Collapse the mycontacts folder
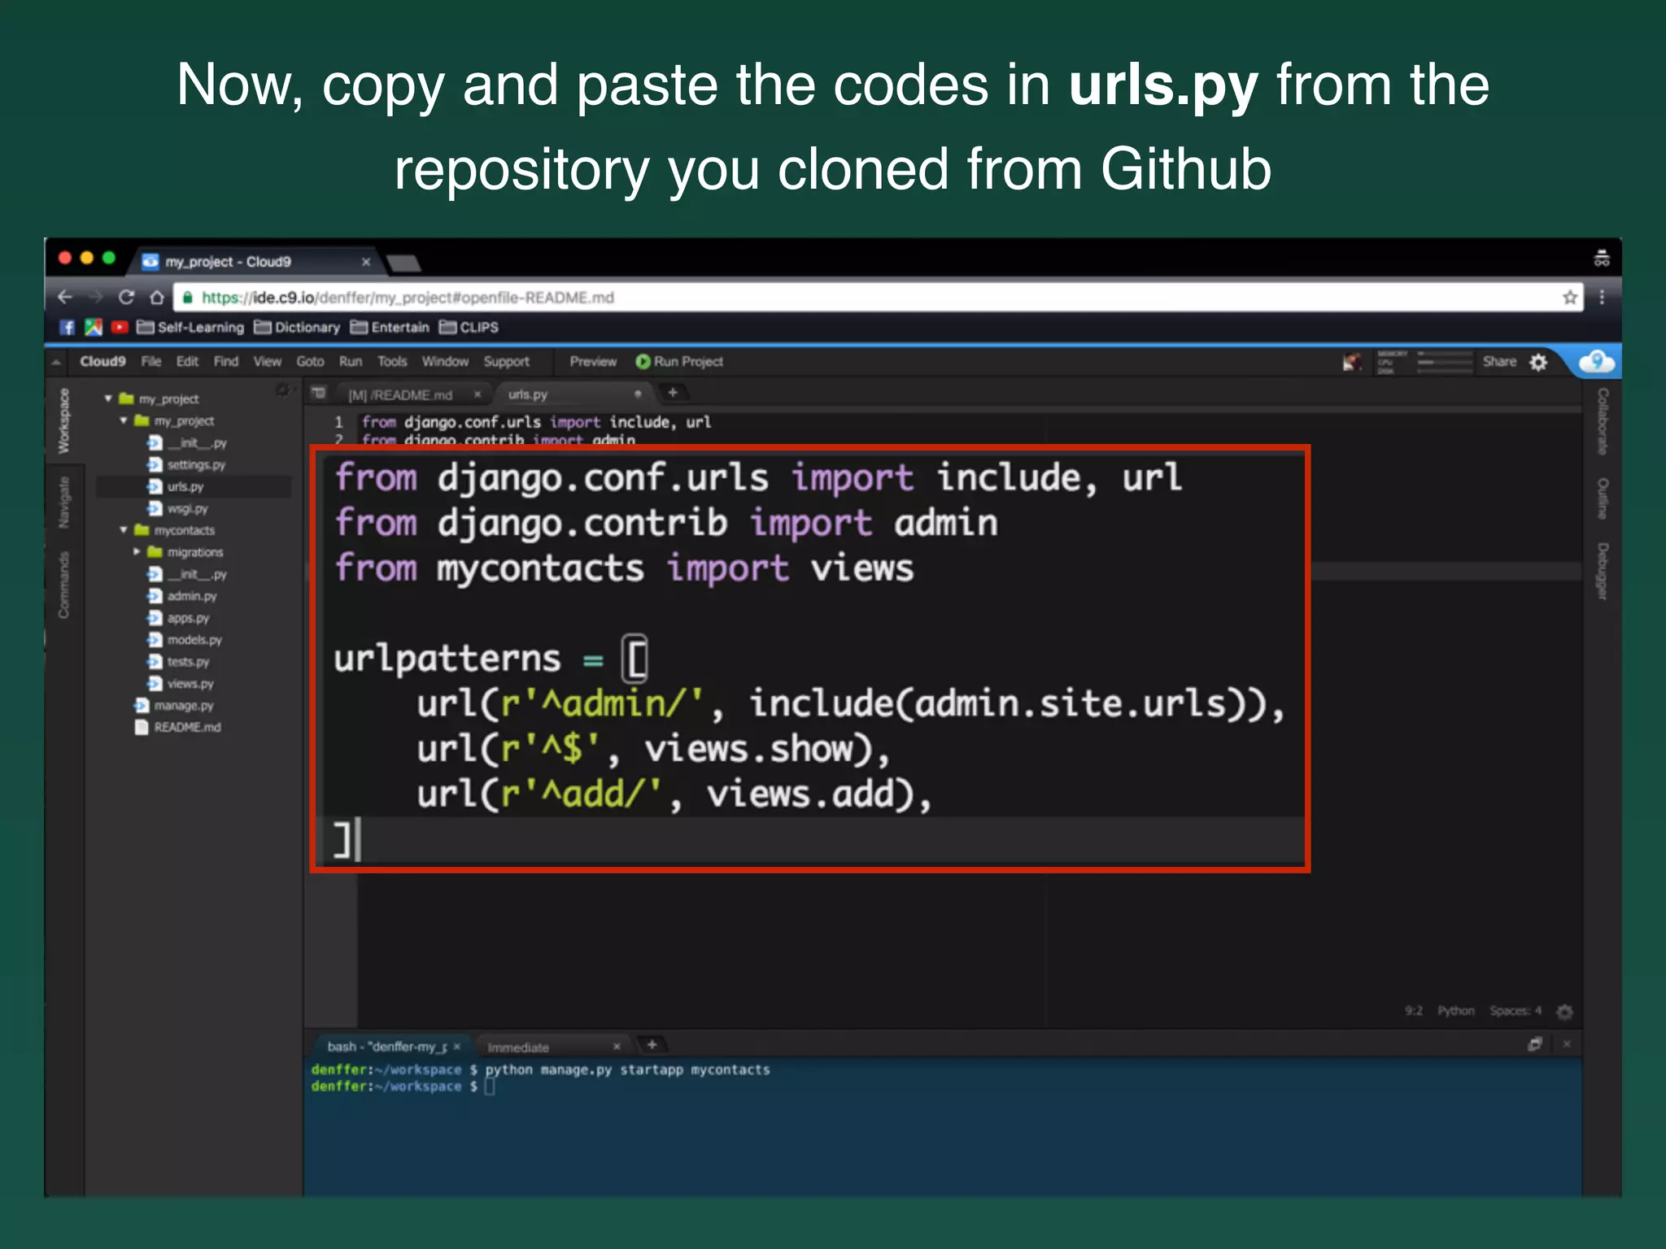The height and width of the screenshot is (1249, 1666). tap(124, 530)
